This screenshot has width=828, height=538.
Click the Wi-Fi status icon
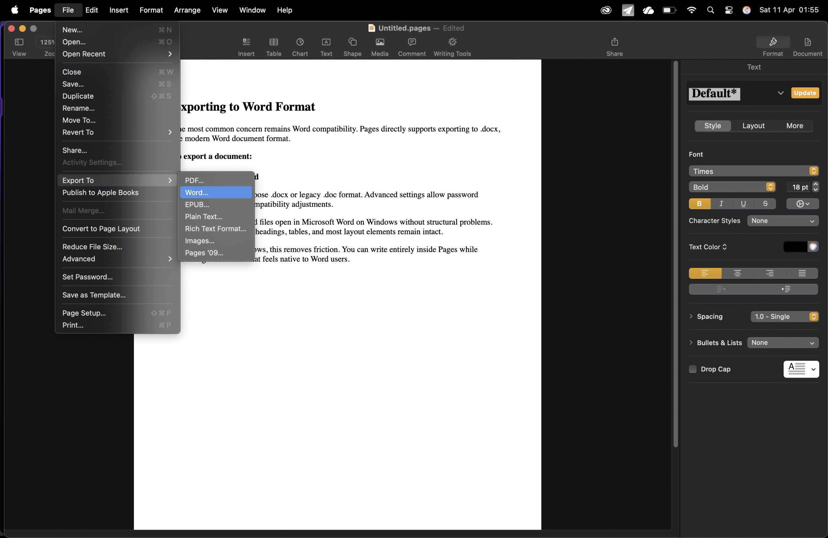tap(691, 10)
